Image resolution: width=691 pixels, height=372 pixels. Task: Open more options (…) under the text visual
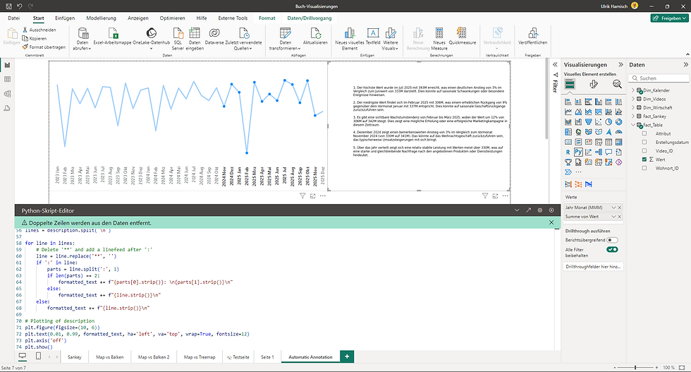506,196
